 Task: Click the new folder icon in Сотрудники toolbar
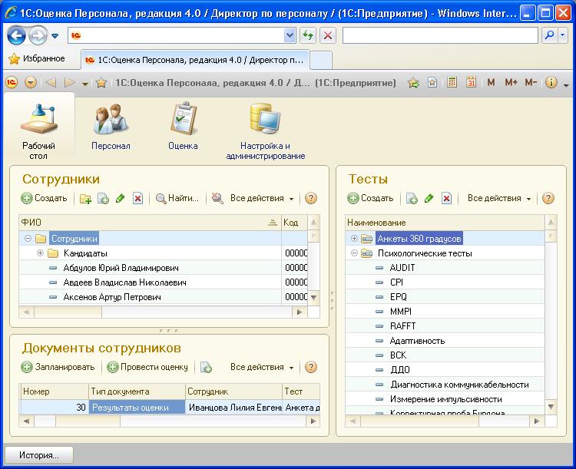85,199
